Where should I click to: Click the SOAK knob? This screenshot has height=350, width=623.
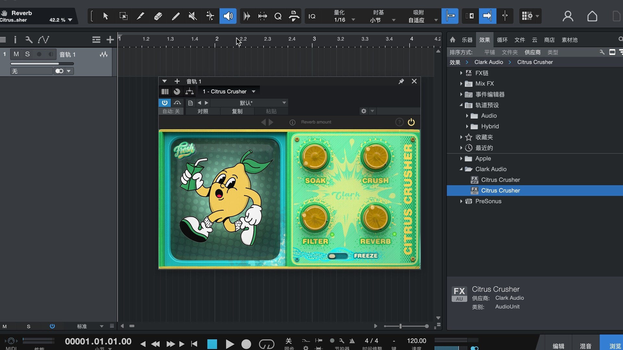click(314, 157)
